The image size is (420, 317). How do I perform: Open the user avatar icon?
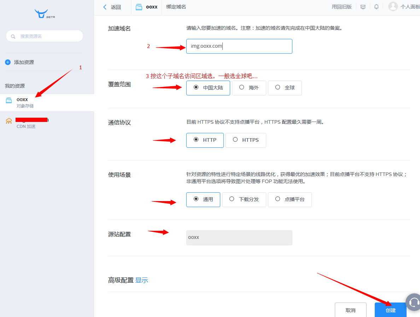pos(392,6)
